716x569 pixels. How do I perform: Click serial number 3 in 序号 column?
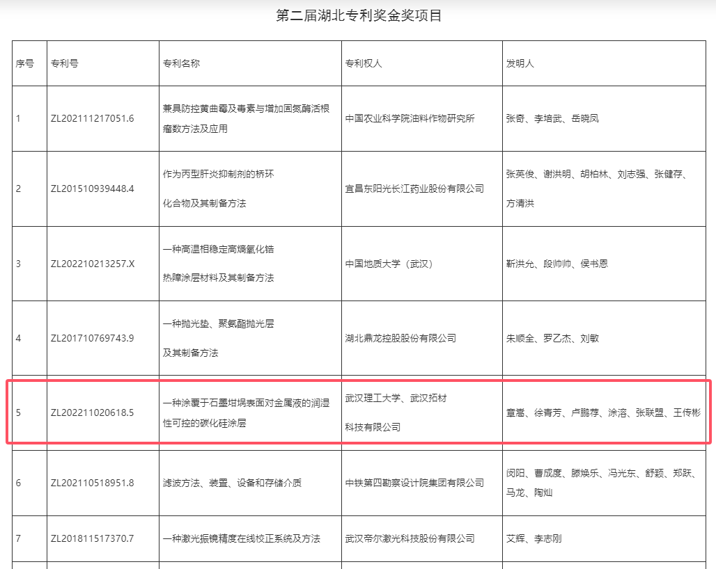coord(18,264)
